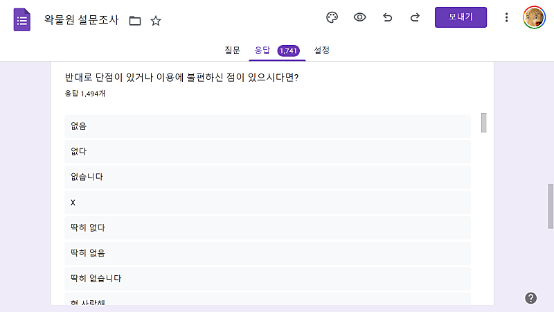Click the redo arrow icon
This screenshot has width=554, height=312.
[x=415, y=17]
